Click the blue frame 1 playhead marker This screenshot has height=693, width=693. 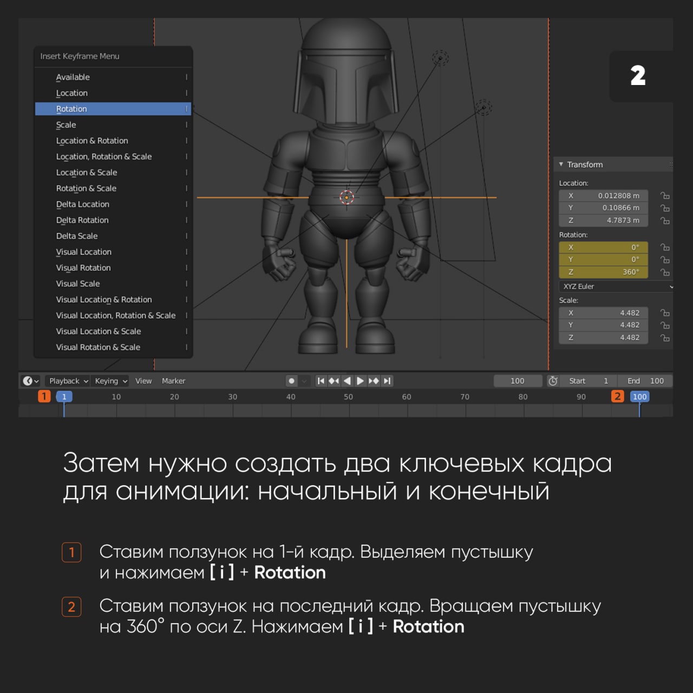(x=64, y=397)
